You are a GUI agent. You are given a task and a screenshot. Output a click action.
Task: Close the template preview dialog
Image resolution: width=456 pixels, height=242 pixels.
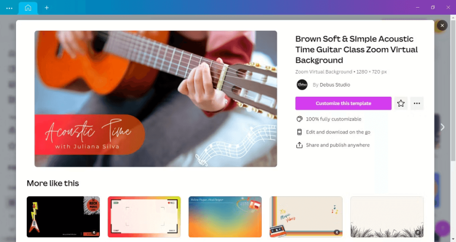point(442,26)
